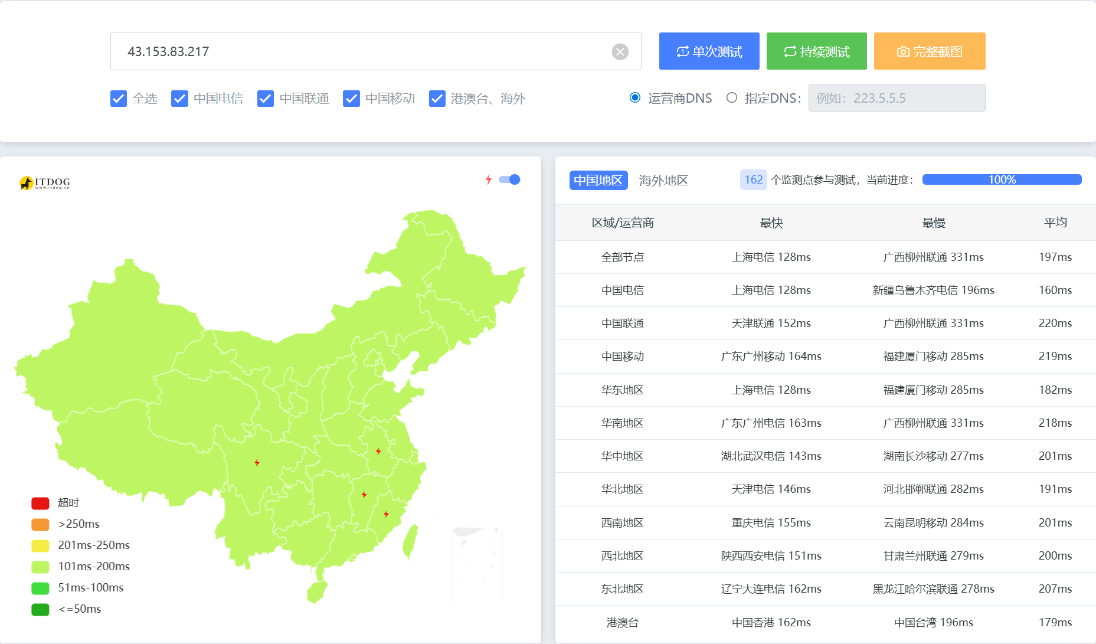Toggle the map lightning switch
1096x644 pixels.
[509, 179]
